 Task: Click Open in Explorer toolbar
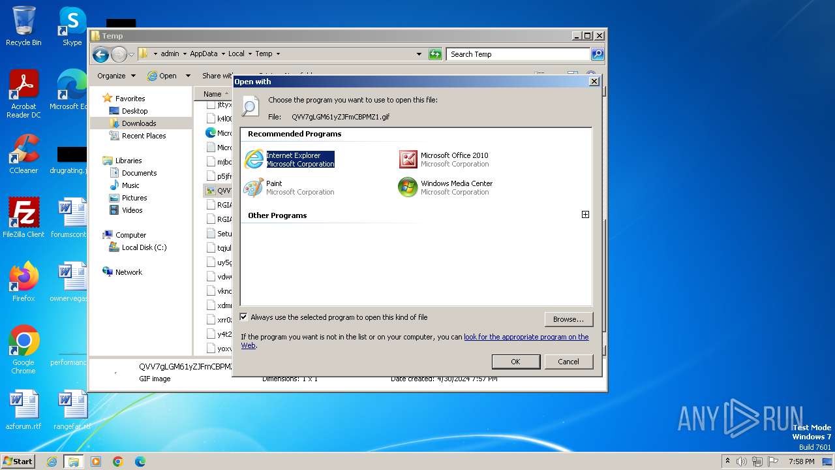click(162, 76)
